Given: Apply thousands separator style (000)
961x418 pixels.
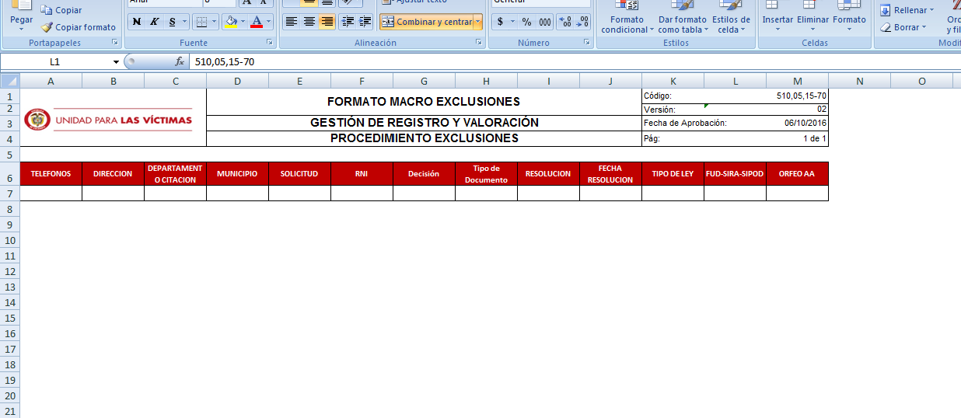Looking at the screenshot, I should pos(545,22).
